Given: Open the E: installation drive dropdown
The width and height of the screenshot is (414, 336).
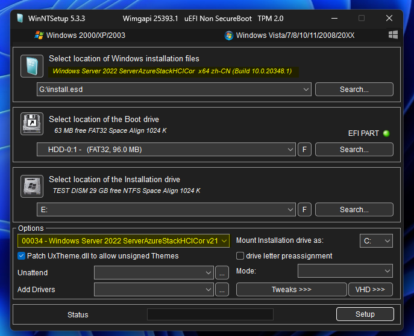Looking at the screenshot, I should [166, 210].
